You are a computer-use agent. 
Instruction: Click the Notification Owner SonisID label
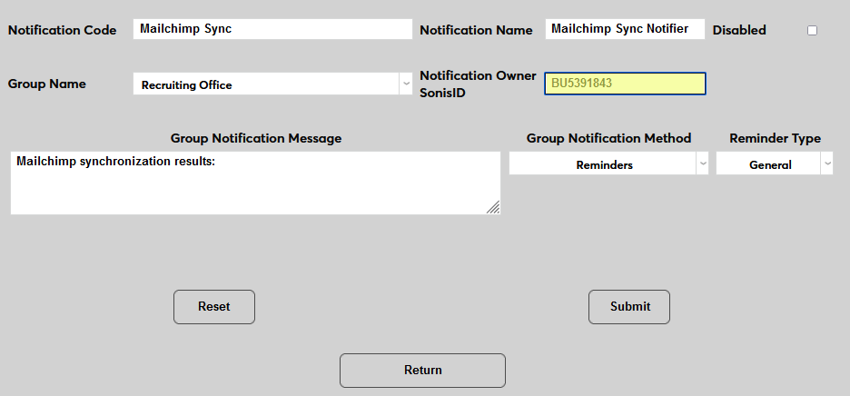pyautogui.click(x=478, y=84)
